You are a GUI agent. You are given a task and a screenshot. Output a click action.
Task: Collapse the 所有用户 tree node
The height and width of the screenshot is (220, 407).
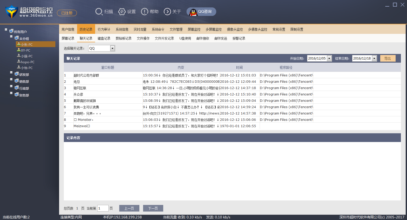coord(6,30)
